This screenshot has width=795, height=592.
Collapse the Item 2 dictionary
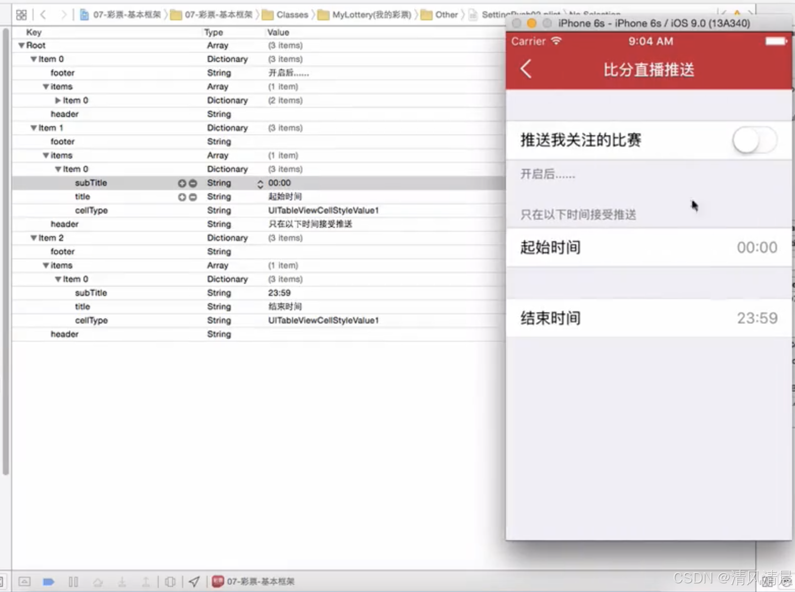pyautogui.click(x=34, y=238)
